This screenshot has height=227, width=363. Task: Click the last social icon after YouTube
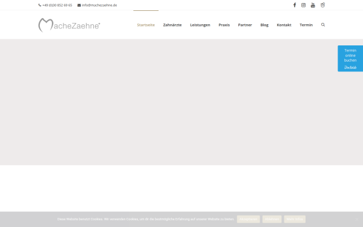322,5
